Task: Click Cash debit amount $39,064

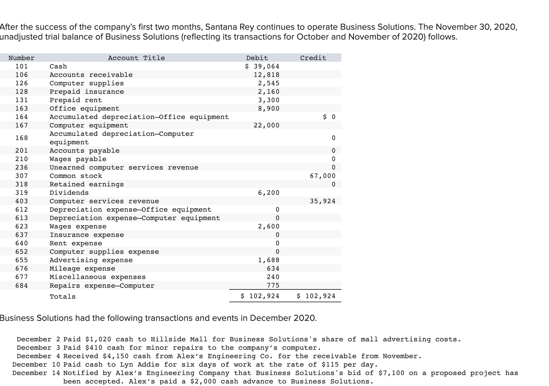Action: [262, 67]
